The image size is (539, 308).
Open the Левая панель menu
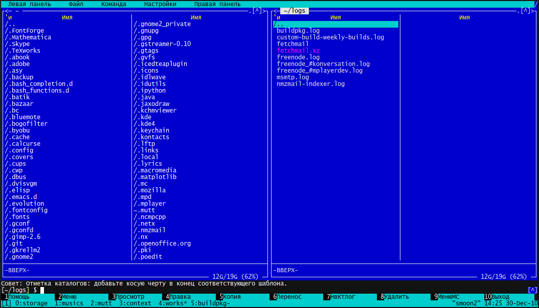[x=29, y=4]
